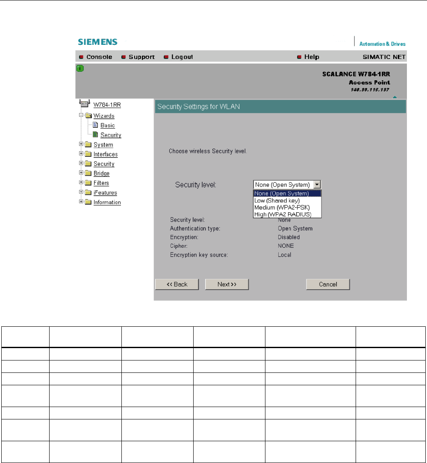
Task: Click the Basic wizard page icon
Action: pos(95,125)
